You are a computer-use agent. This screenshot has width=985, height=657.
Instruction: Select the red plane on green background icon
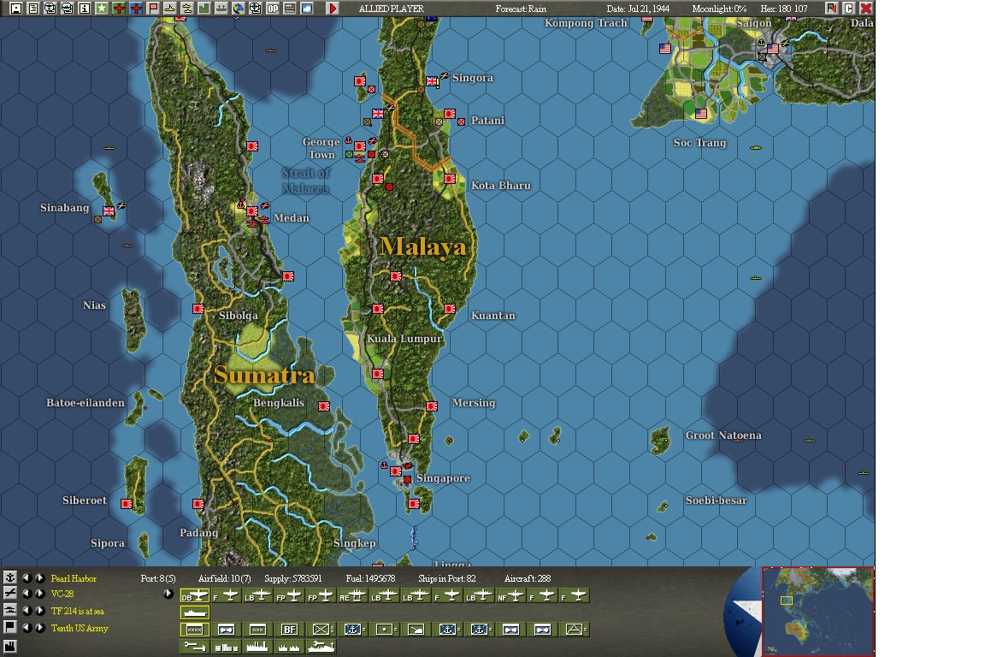pyautogui.click(x=119, y=9)
